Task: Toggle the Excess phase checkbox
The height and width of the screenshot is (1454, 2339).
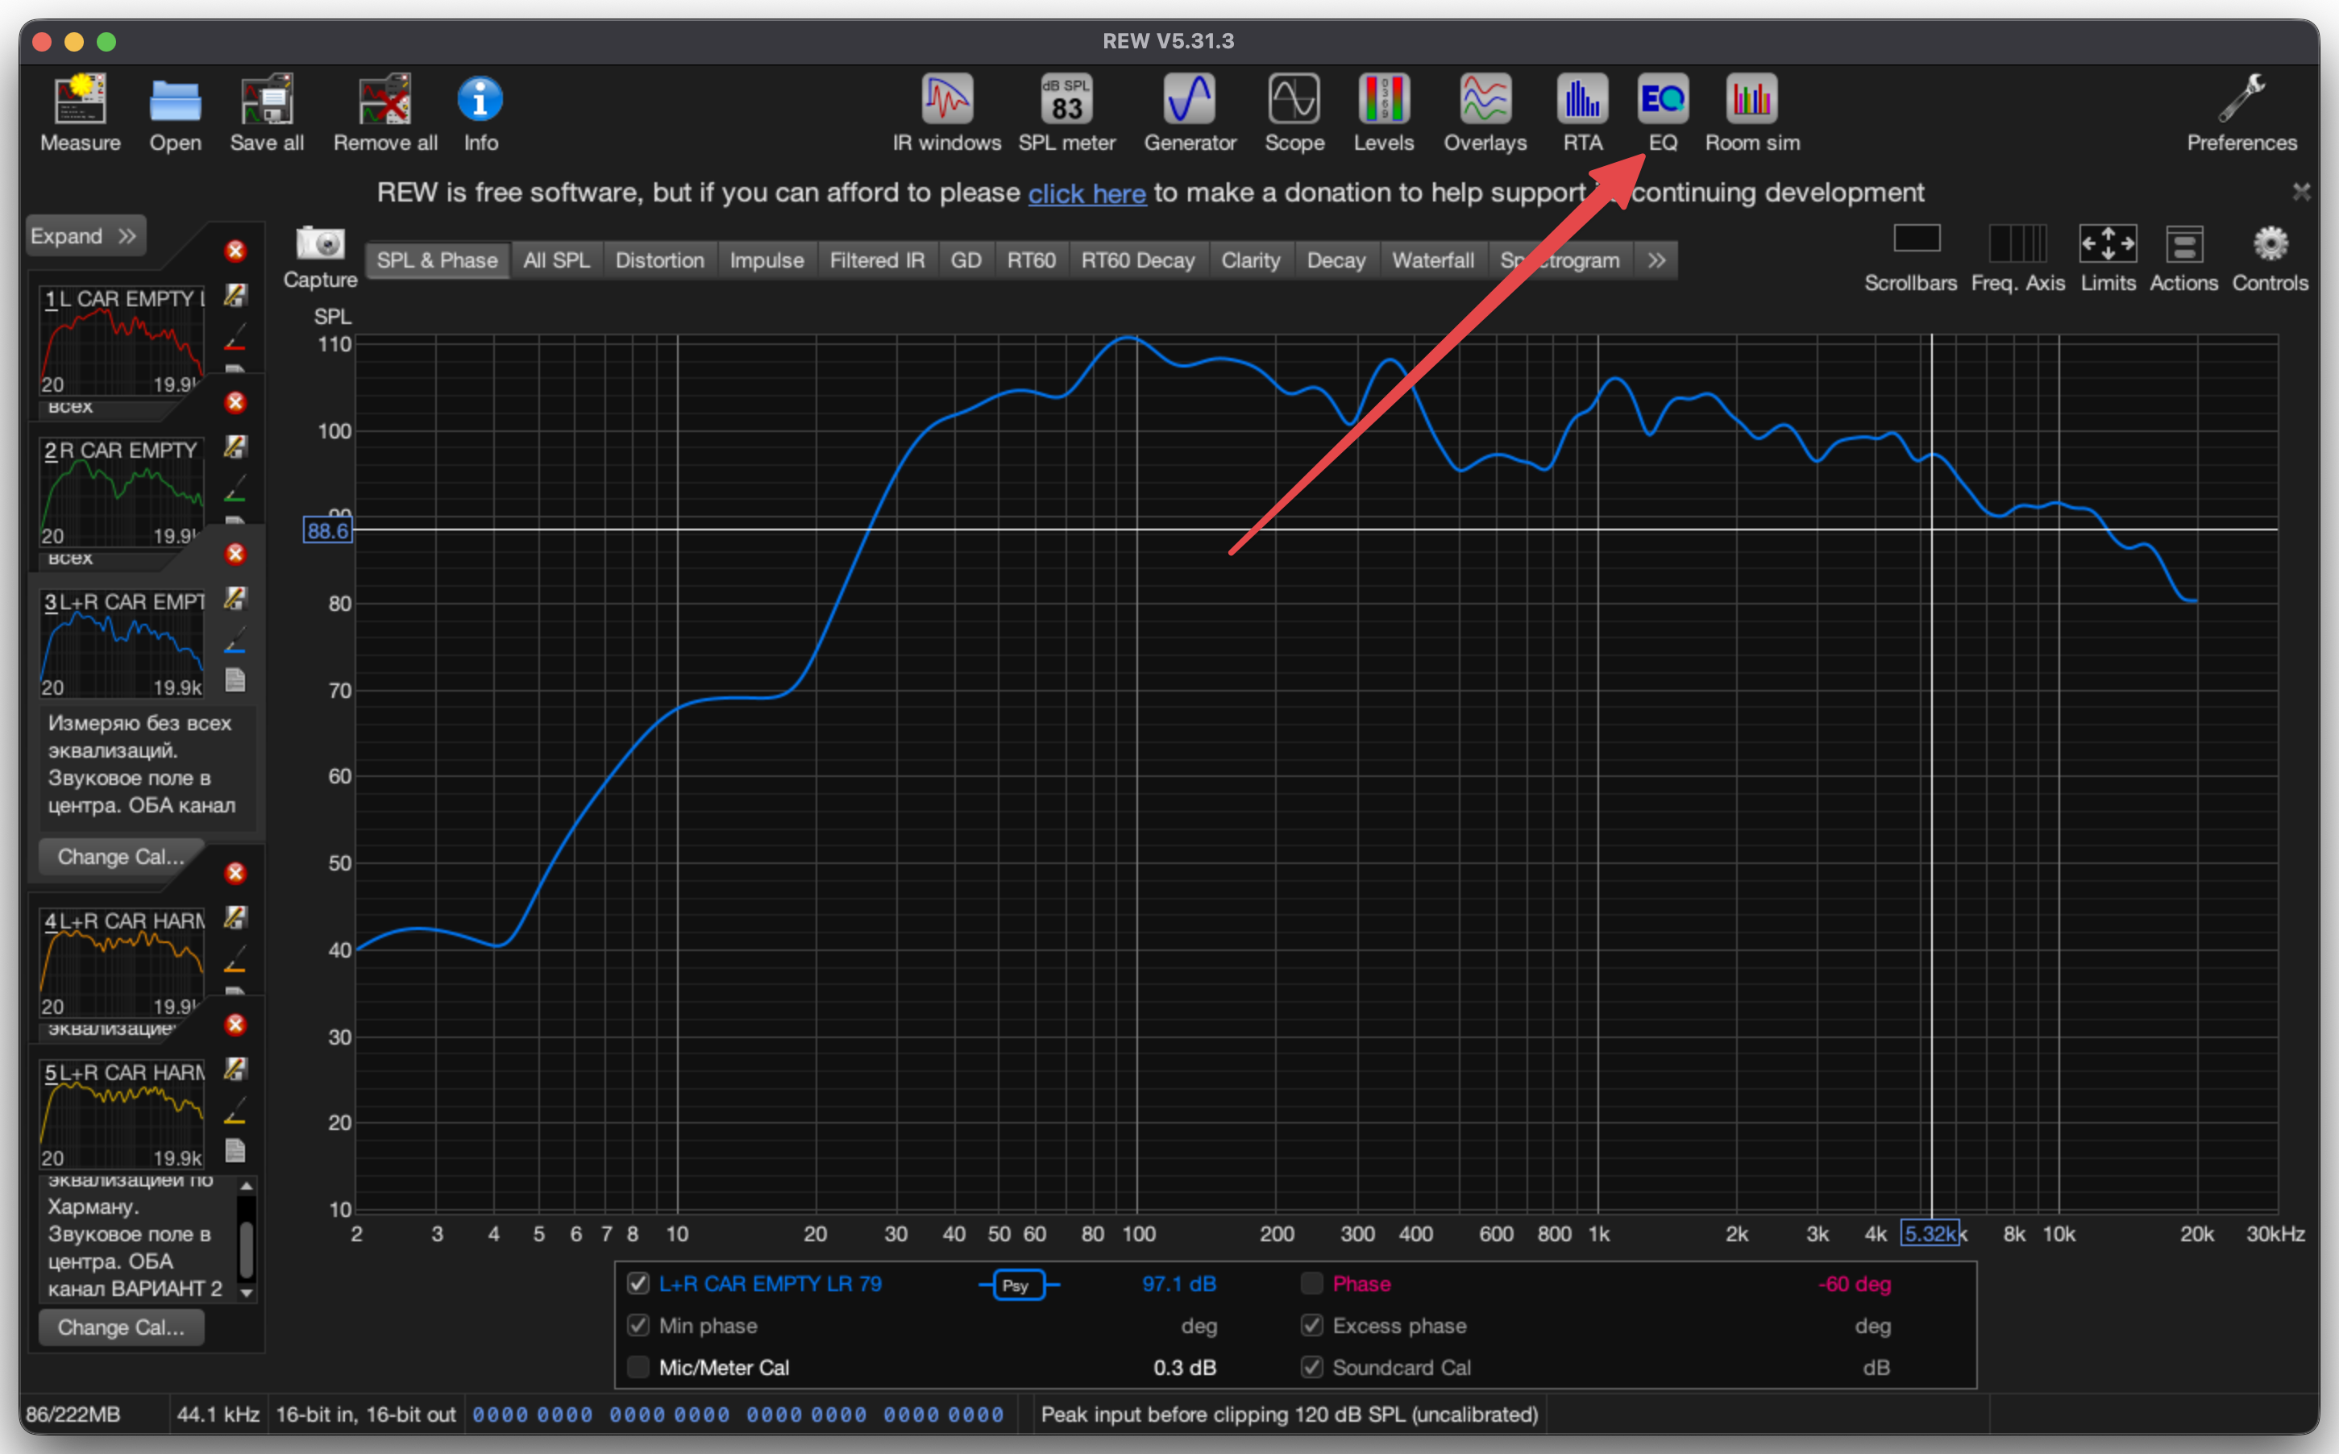Action: tap(1311, 1325)
